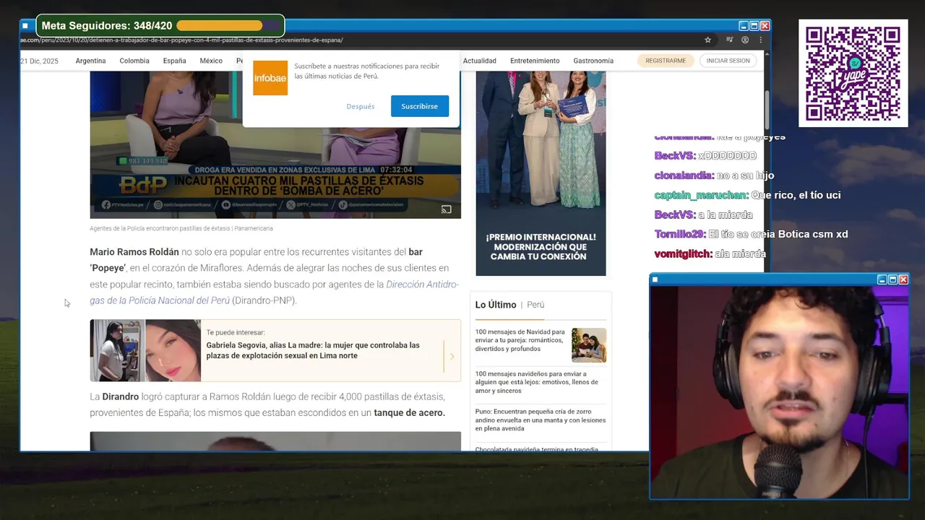Screen dimensions: 925x520
Task: Open the Gabriela Segovia alias La madre article
Action: pos(313,350)
